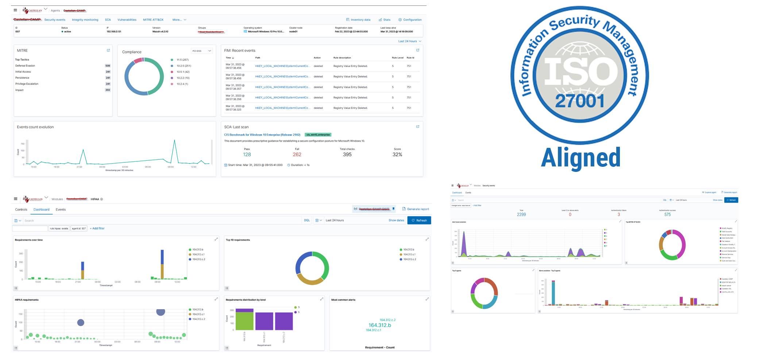Focus the Search field in the HIPAA dashboard

(162, 220)
